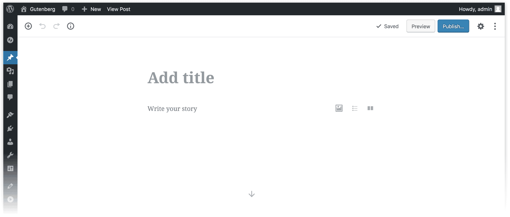Viewport: 510px width, 217px height.
Task: Open Pages in the admin sidebar
Action: (10, 84)
